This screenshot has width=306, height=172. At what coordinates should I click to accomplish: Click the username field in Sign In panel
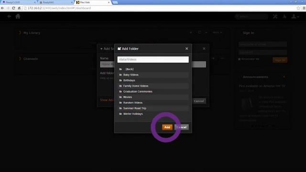(262, 44)
